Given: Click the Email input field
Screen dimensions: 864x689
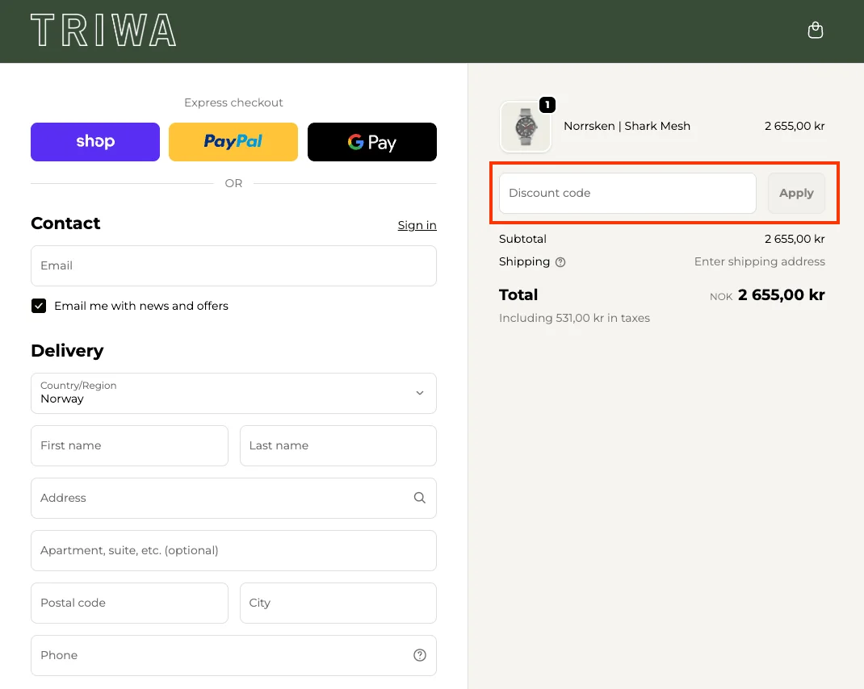Looking at the screenshot, I should click(x=233, y=266).
